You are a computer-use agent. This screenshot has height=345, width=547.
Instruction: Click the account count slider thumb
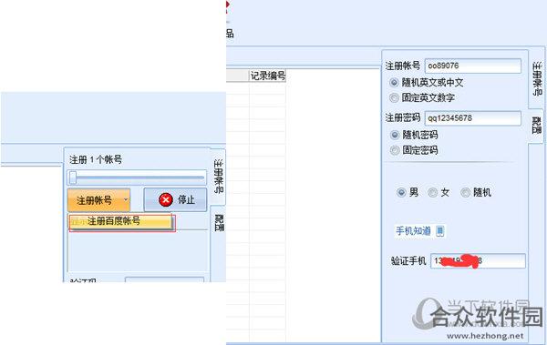click(x=73, y=178)
